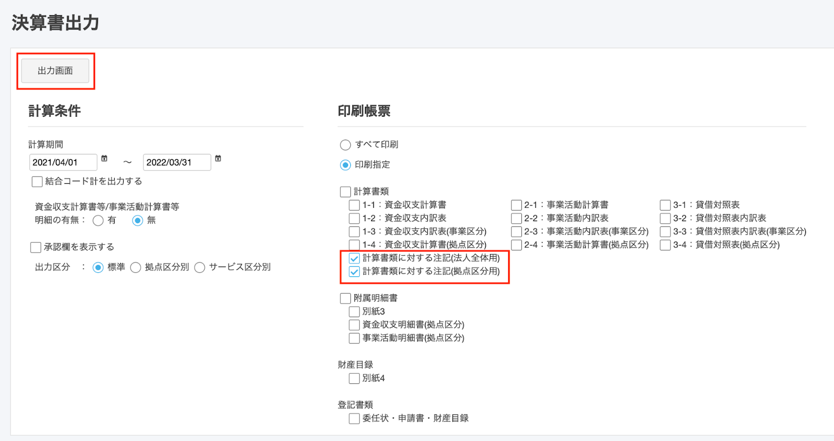Check 1-2：資金収支内訳表
This screenshot has height=441, width=834.
[x=354, y=219]
